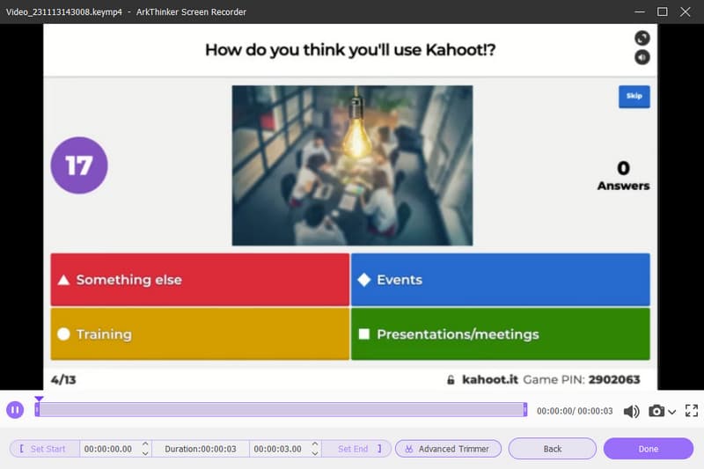Increase end time with up stepper
Screen dimensions: 704x469
click(315, 444)
